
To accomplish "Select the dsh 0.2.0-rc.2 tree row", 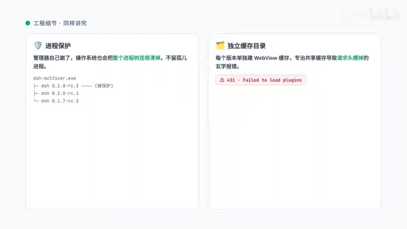I will coord(73,86).
